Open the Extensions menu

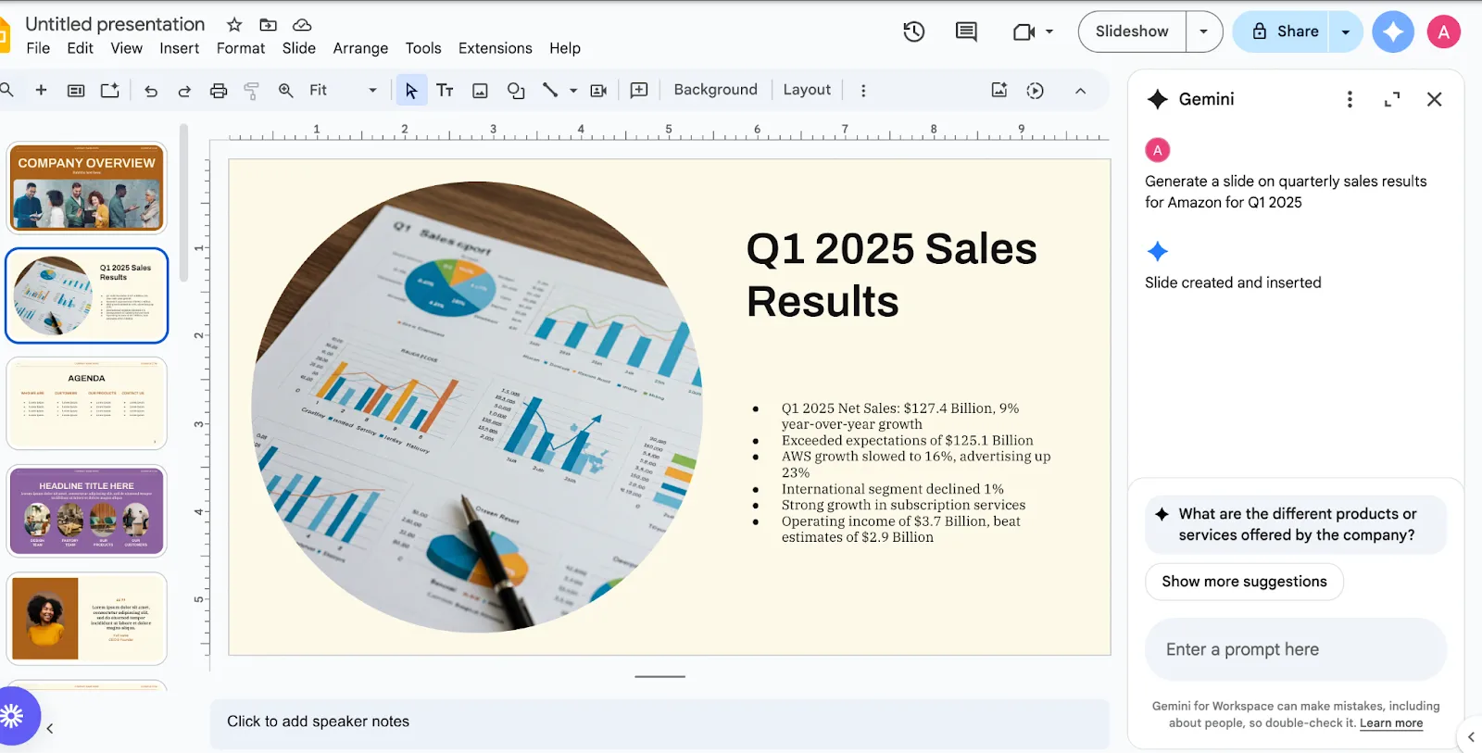[x=496, y=48]
